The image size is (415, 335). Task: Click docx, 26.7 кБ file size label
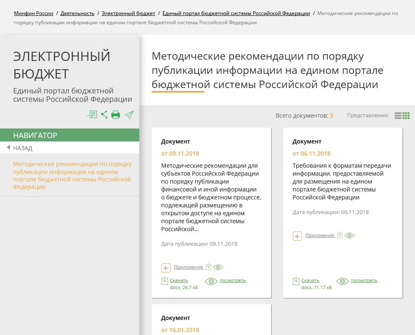tap(184, 287)
